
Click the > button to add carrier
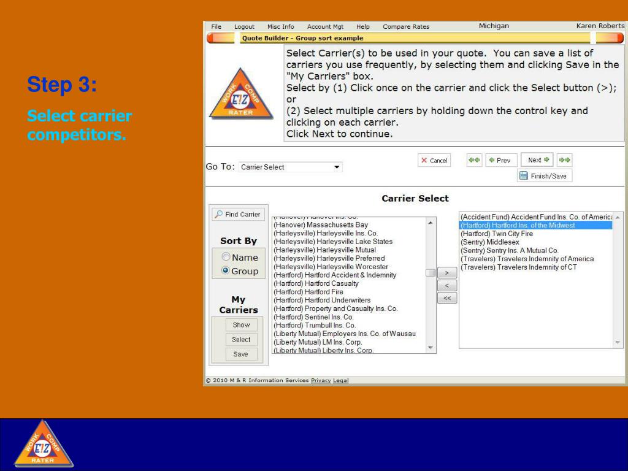pos(447,273)
